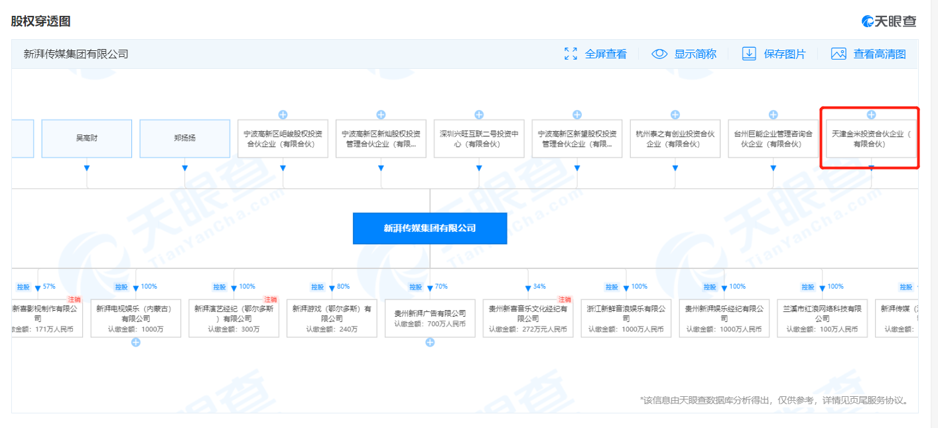This screenshot has height=428, width=938.
Task: Click the 查看高清图 picture icon
Action: (838, 54)
